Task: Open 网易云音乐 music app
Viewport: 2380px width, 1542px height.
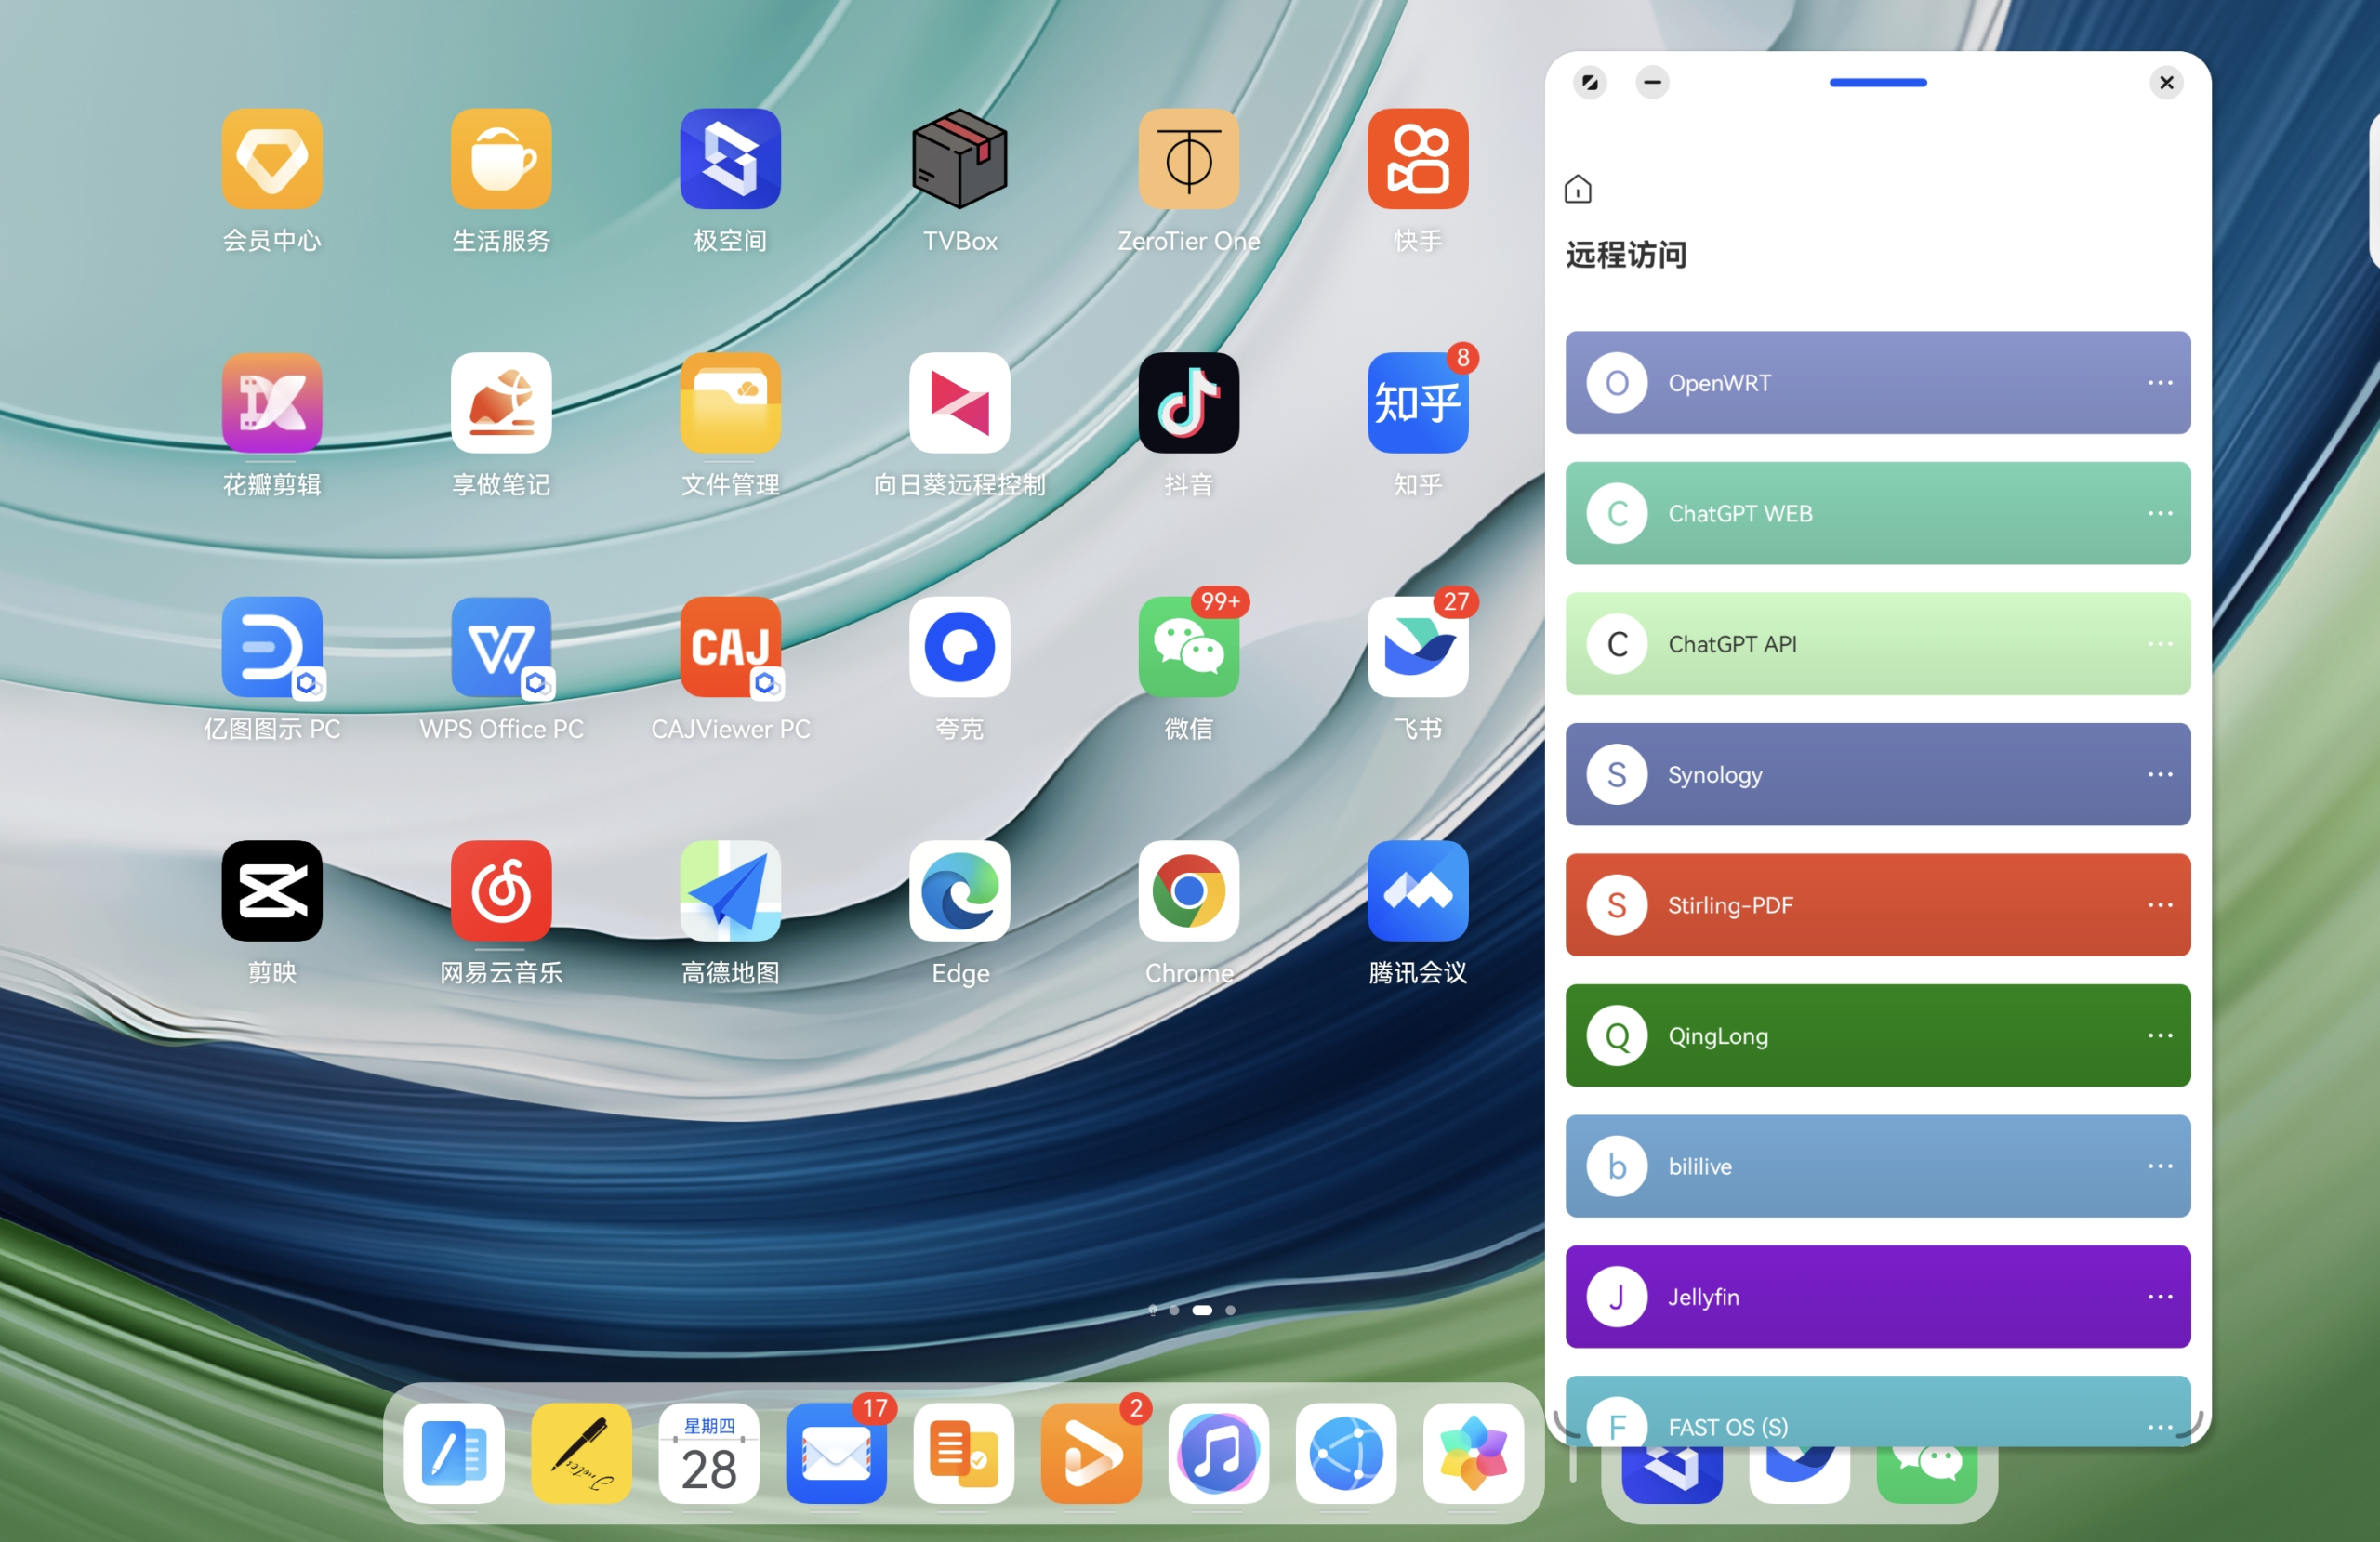Action: [x=501, y=891]
